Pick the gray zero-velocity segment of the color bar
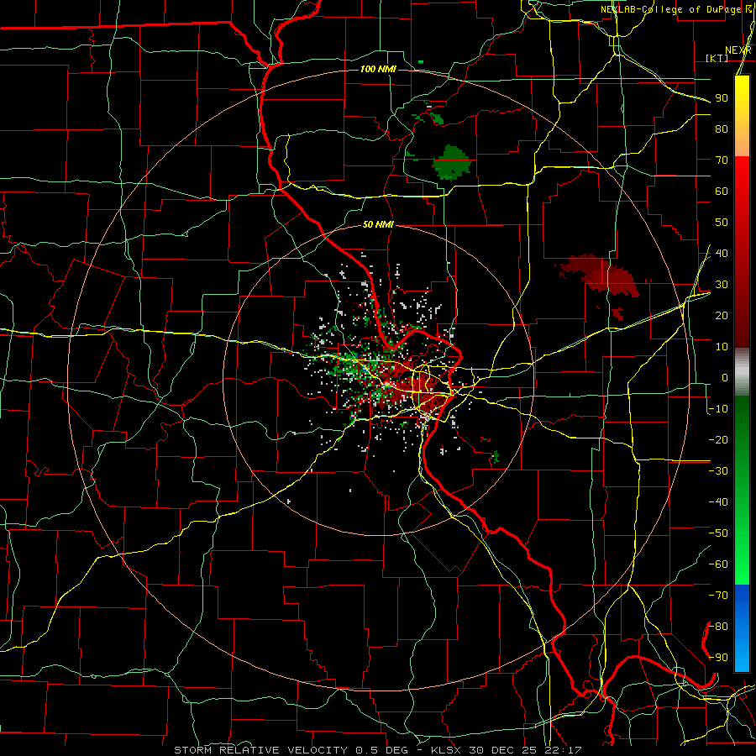Viewport: 756px width, 756px height. pyautogui.click(x=742, y=372)
